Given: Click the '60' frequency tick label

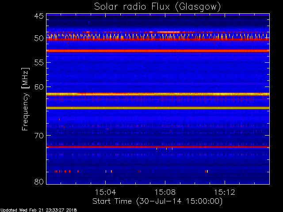Looking at the screenshot, I should (x=39, y=87).
